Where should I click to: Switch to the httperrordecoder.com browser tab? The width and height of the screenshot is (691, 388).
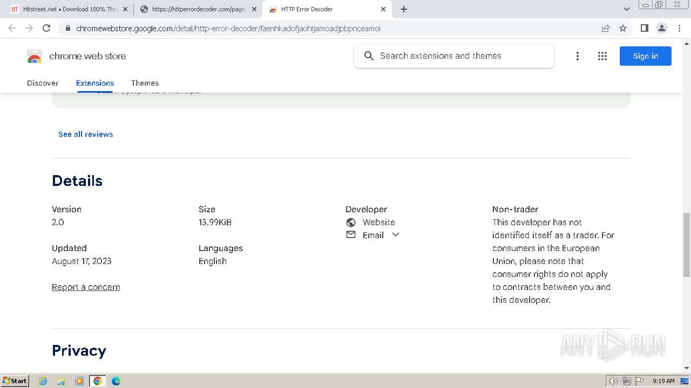(x=198, y=9)
